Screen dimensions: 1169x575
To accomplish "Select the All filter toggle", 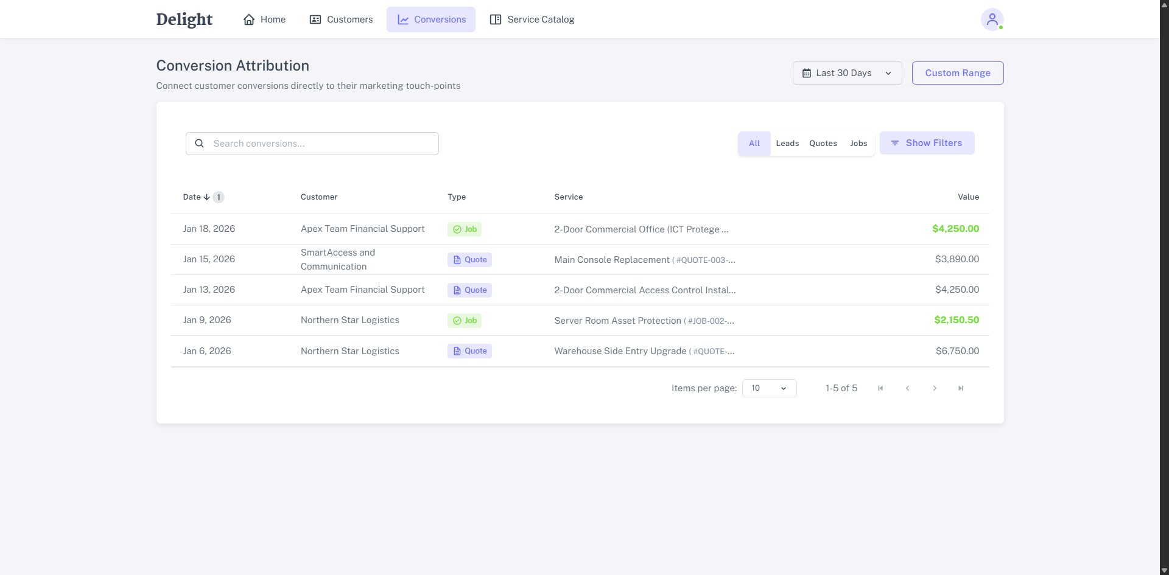I will 754,144.
